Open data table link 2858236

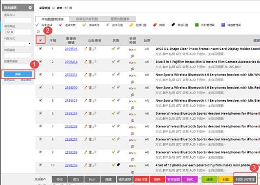[71, 165]
